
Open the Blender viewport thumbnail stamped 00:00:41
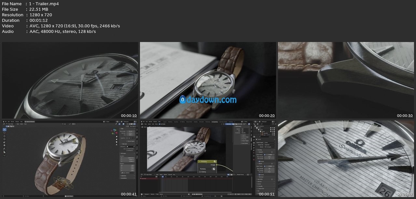tap(70, 159)
